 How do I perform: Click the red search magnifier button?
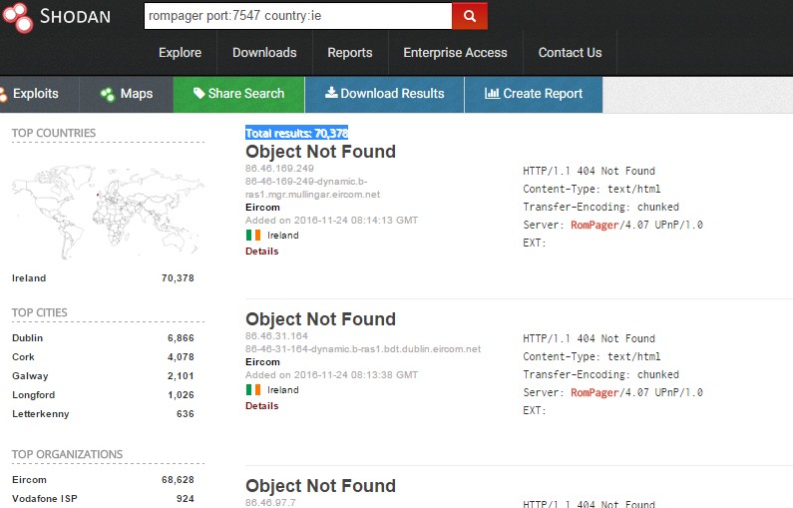(x=470, y=16)
